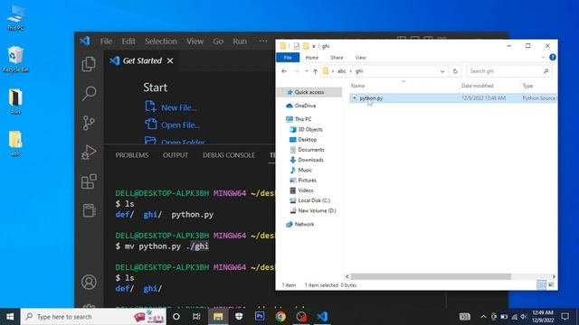Open File Explorer help icon
Viewport: 579px width, 325px height.
(553, 57)
